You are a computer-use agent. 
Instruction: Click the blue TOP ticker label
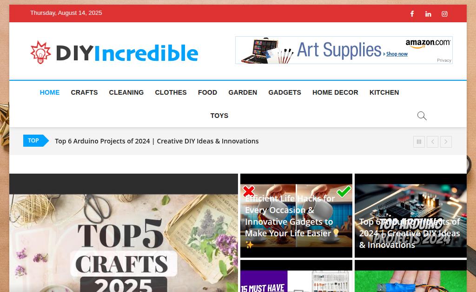point(36,141)
